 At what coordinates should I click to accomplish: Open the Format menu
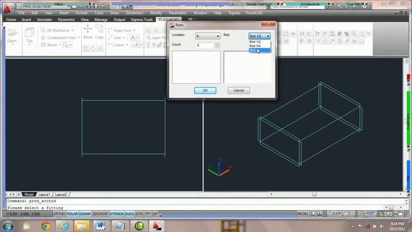click(81, 13)
